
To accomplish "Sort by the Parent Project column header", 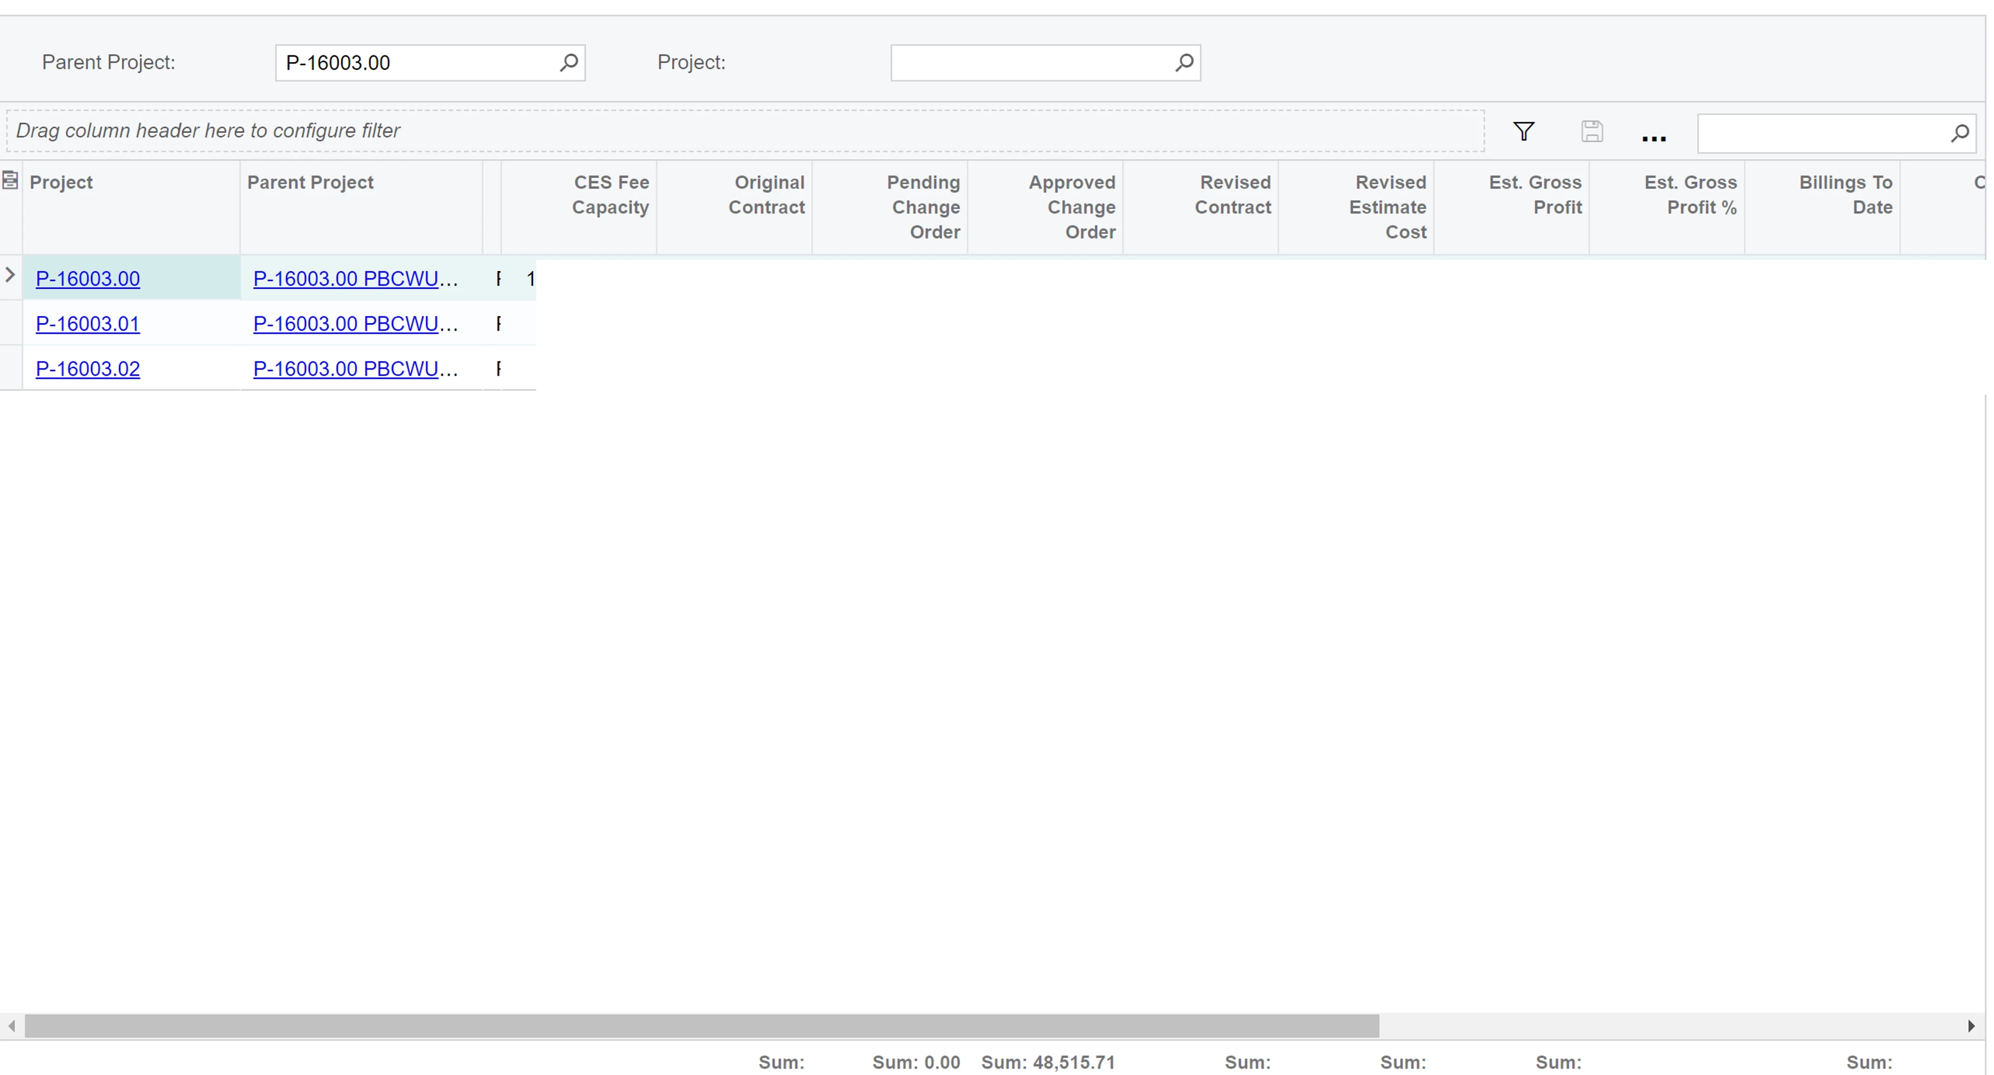I will pos(310,182).
